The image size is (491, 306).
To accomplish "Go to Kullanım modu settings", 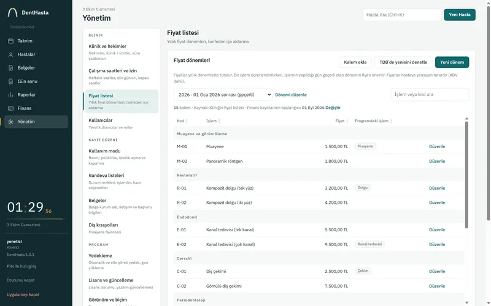I will 121,157.
